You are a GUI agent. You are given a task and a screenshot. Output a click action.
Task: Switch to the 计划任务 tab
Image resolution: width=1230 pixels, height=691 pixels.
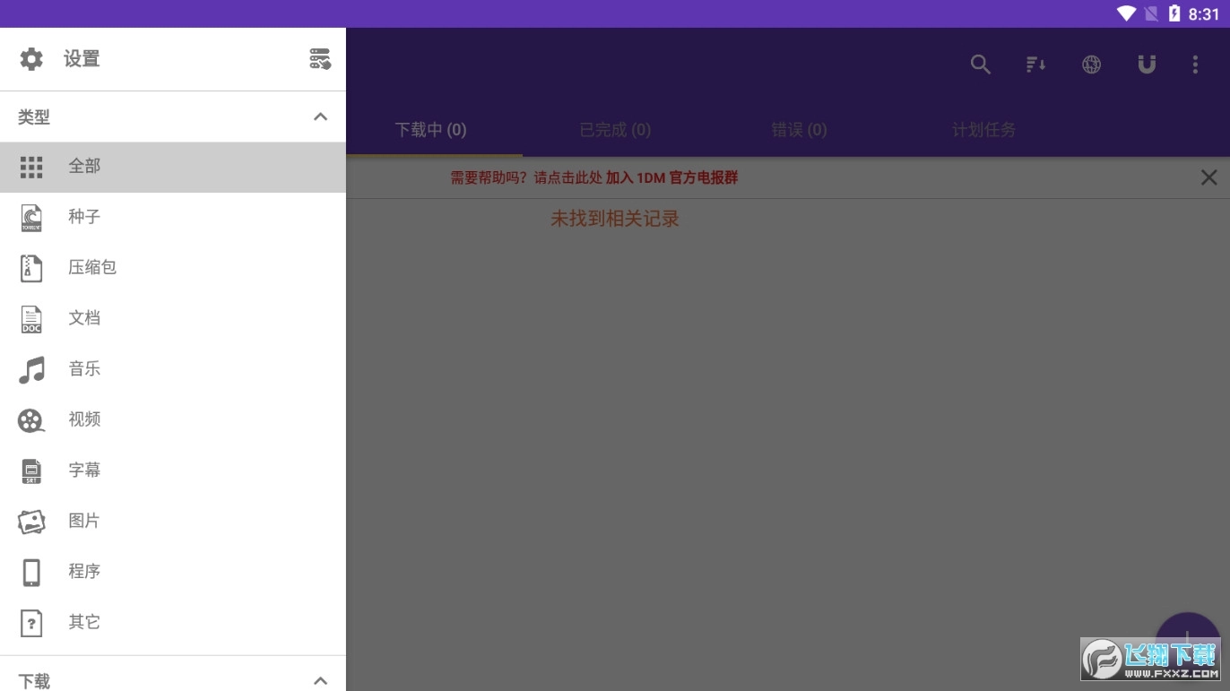tap(983, 129)
